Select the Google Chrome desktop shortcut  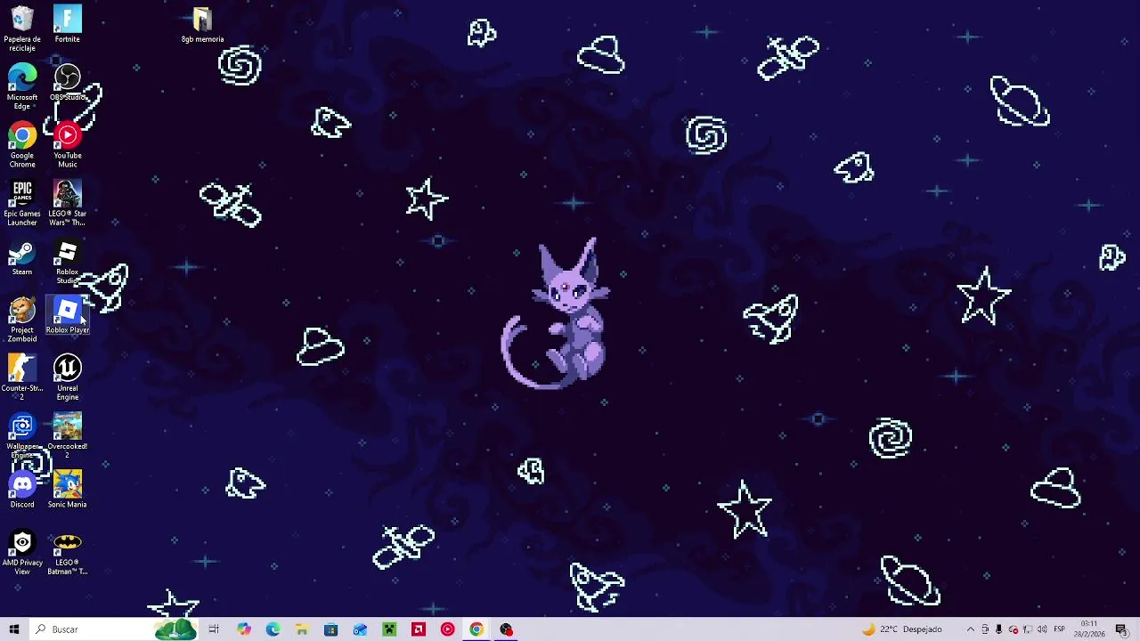(22, 146)
